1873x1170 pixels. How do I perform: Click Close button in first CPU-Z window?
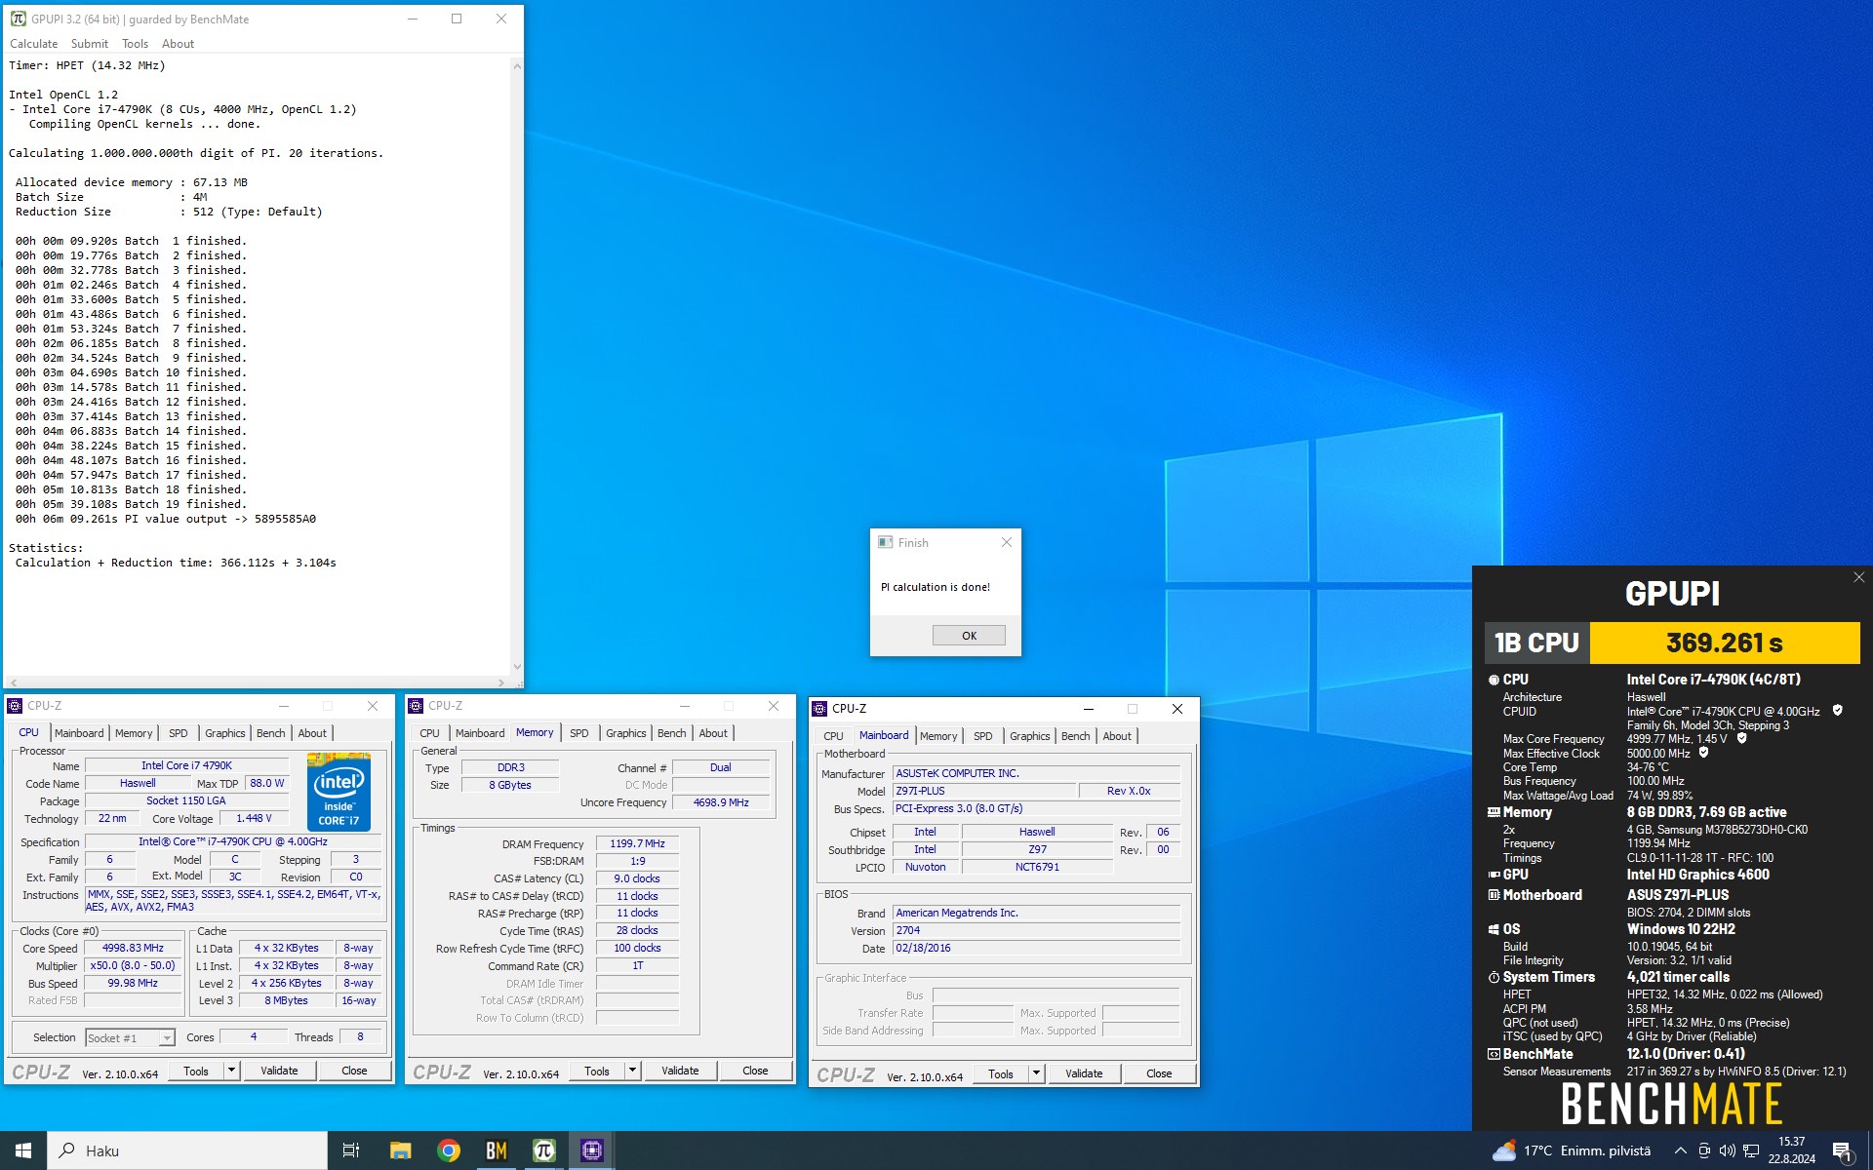[x=354, y=1071]
